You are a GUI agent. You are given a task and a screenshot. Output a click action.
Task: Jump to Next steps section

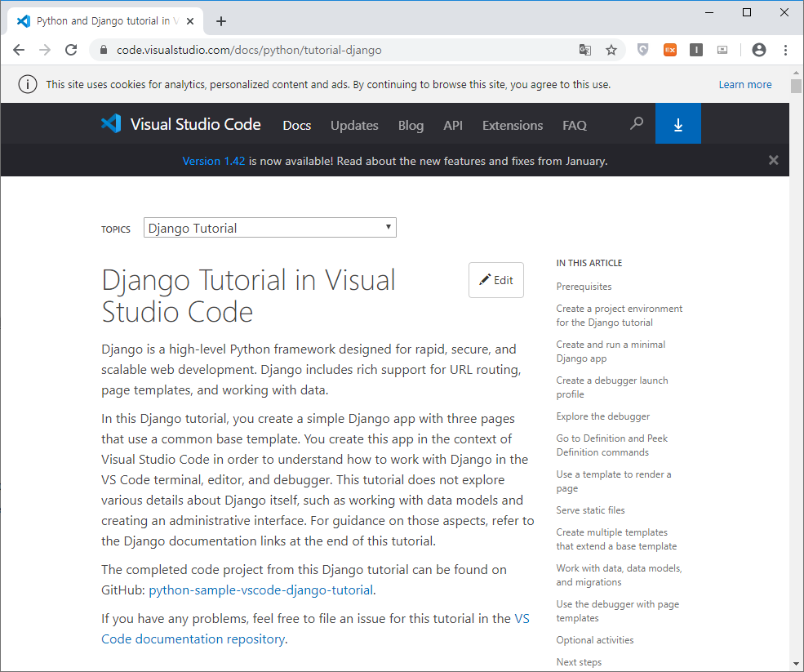579,661
